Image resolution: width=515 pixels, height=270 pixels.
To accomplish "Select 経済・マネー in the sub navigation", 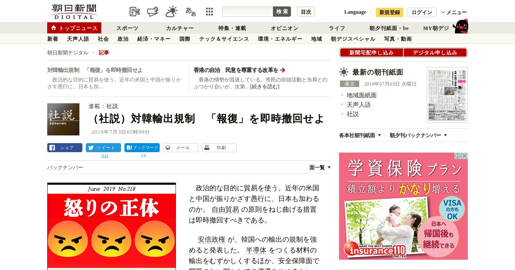I will tap(154, 39).
